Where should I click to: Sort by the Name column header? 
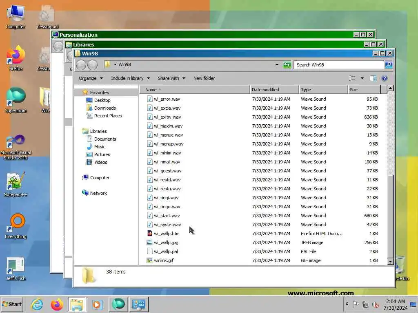[195, 90]
